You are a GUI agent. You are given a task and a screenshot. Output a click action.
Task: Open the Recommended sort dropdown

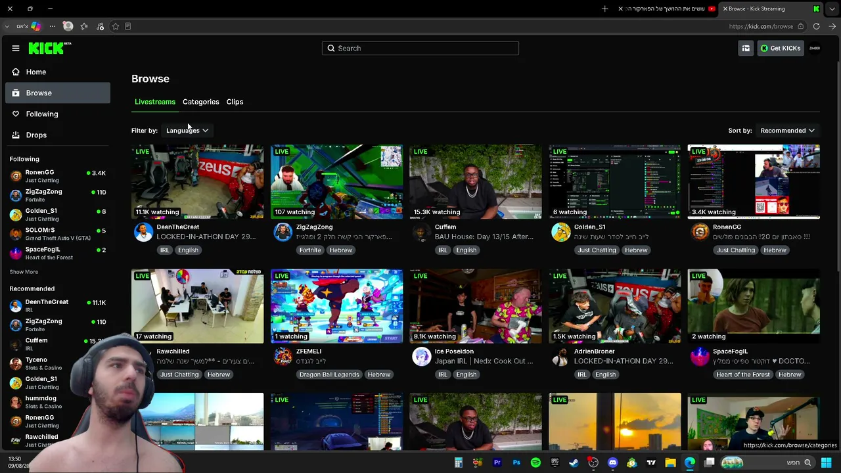coord(788,130)
